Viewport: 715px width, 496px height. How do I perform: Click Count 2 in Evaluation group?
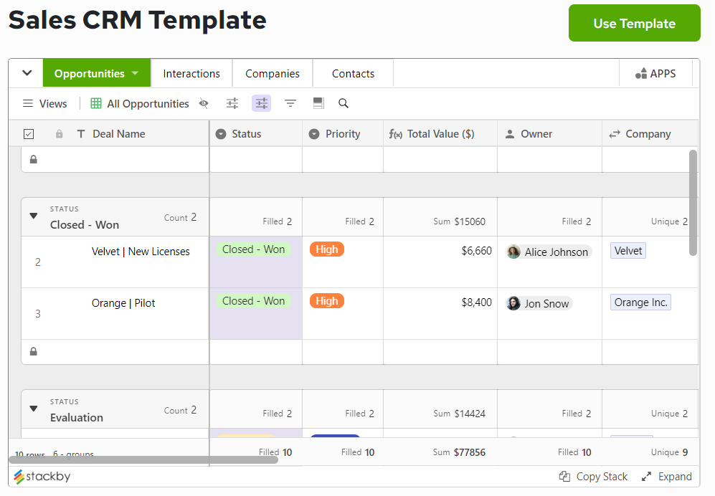coord(180,410)
